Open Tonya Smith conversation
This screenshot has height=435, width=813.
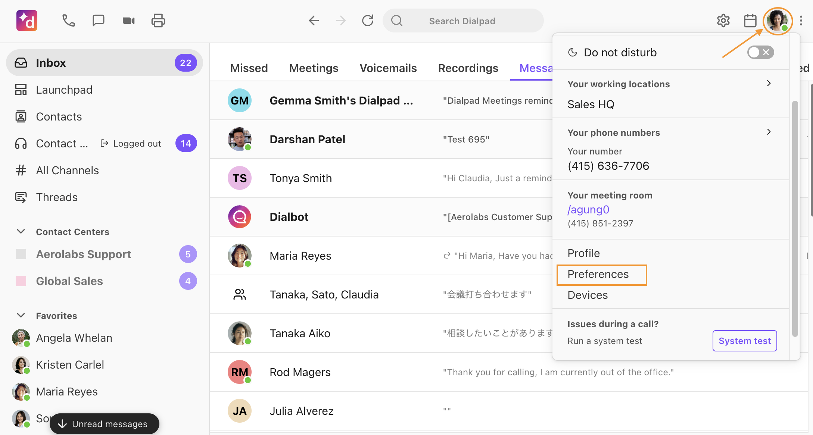[381, 178]
